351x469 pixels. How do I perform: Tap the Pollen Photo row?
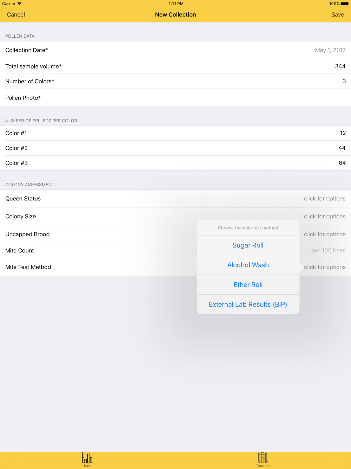(175, 98)
